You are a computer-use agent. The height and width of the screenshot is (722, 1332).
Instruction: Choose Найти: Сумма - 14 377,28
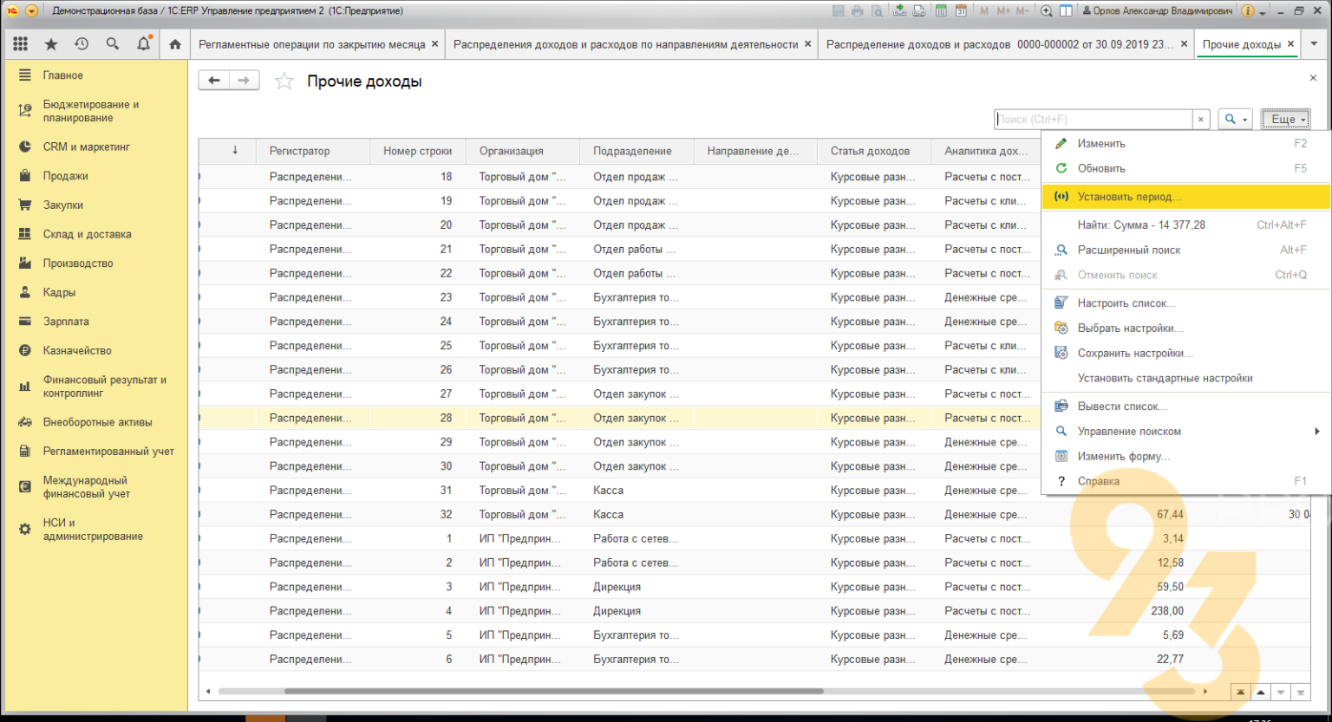1185,225
